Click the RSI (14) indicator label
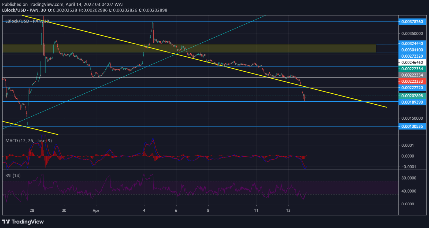The image size is (429, 228). (13, 175)
